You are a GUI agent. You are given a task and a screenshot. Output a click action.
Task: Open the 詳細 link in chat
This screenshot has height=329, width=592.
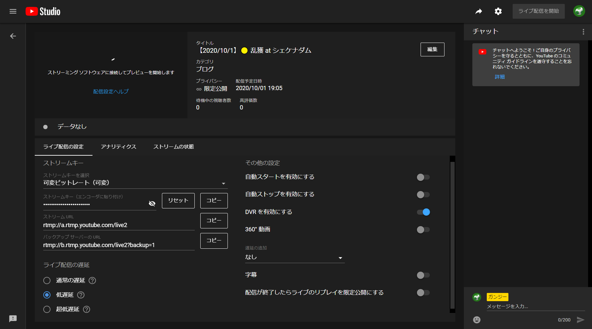[x=500, y=77]
